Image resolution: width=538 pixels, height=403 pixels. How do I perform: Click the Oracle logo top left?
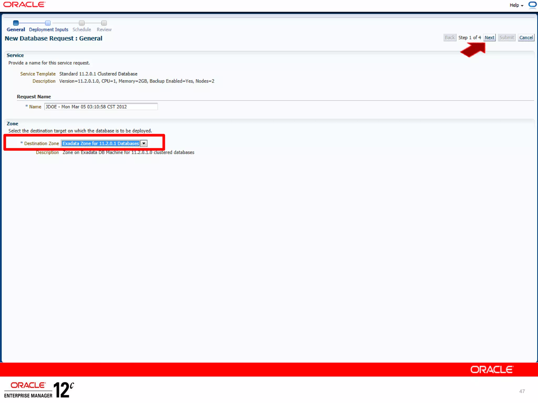[x=24, y=5]
